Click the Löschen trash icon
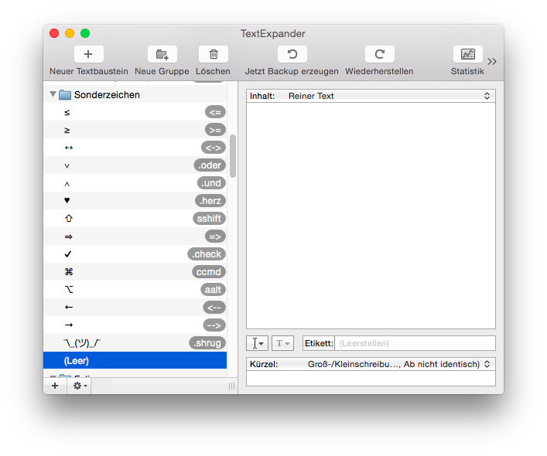 214,54
